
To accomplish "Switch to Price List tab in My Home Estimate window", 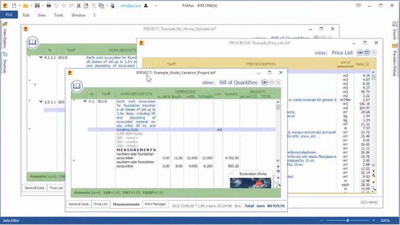I will click(56, 188).
